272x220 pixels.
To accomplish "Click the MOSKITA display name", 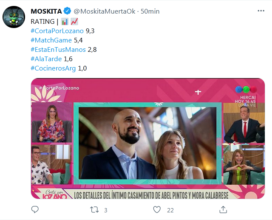I will 46,11.
